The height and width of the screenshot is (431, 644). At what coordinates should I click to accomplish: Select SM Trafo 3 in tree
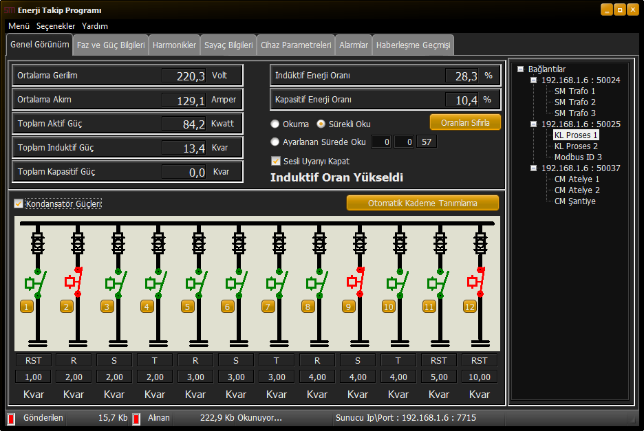(x=575, y=113)
